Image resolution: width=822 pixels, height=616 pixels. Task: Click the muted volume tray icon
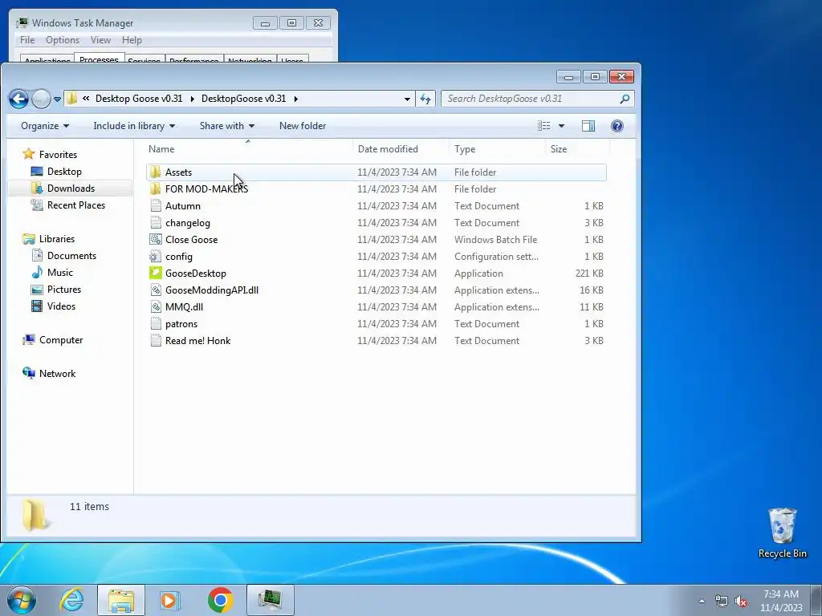coord(741,602)
